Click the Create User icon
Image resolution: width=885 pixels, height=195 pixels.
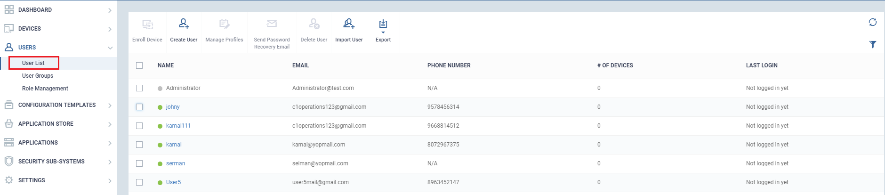coord(184,24)
